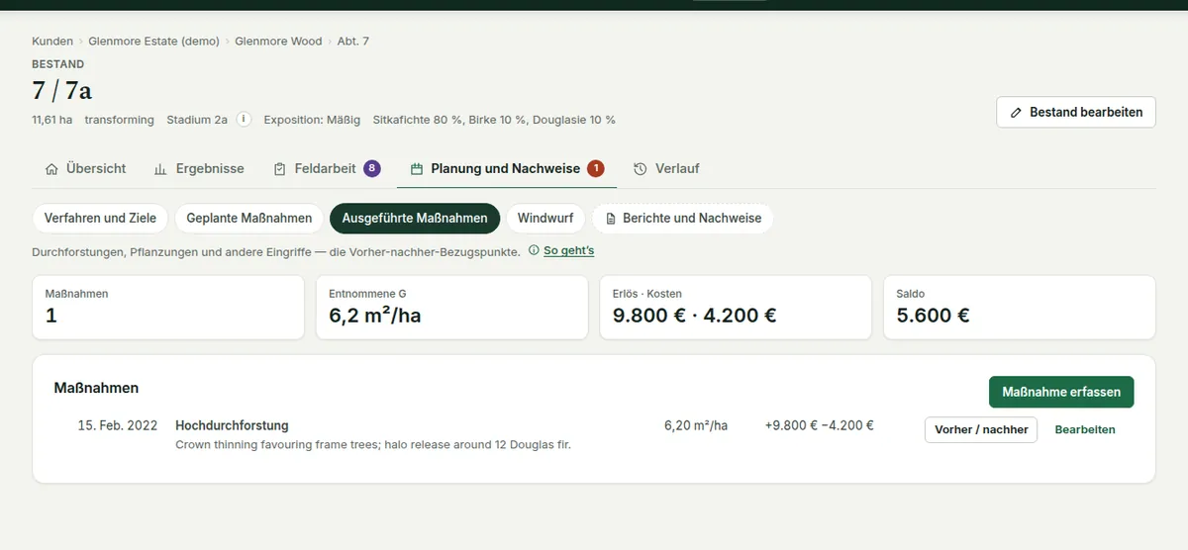Click Maßnahme erfassen
1188x550 pixels.
point(1061,392)
